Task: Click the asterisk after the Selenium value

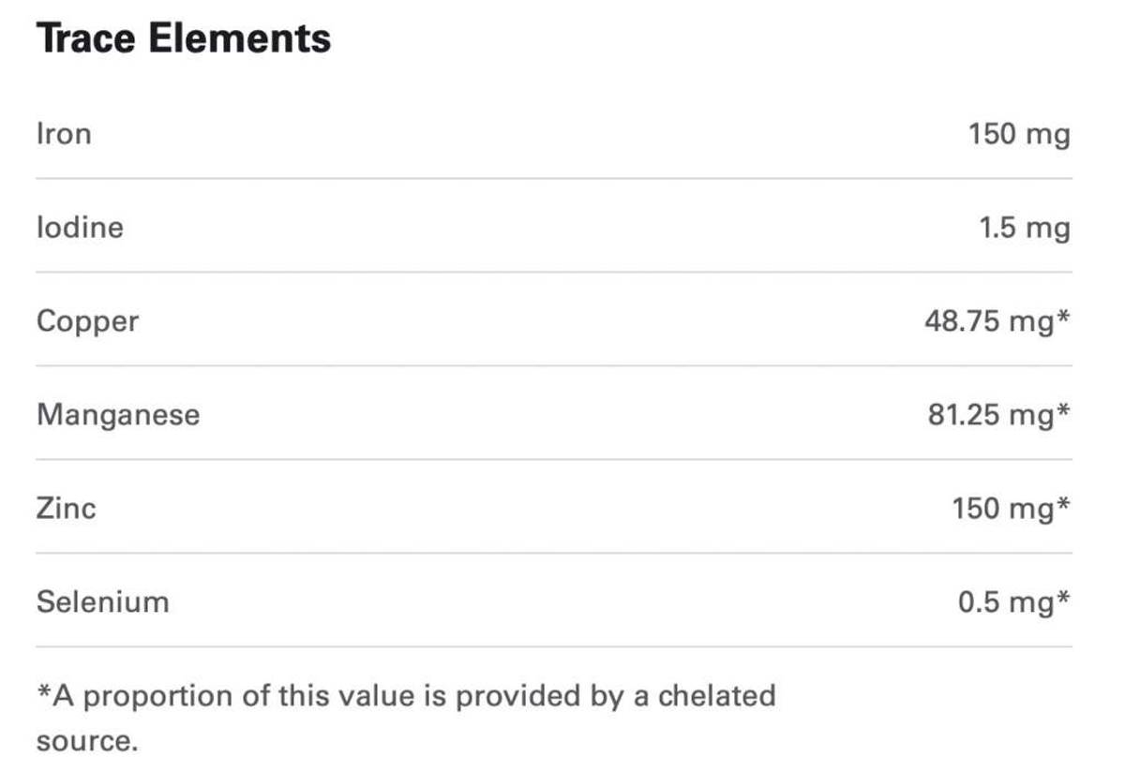Action: [1063, 599]
